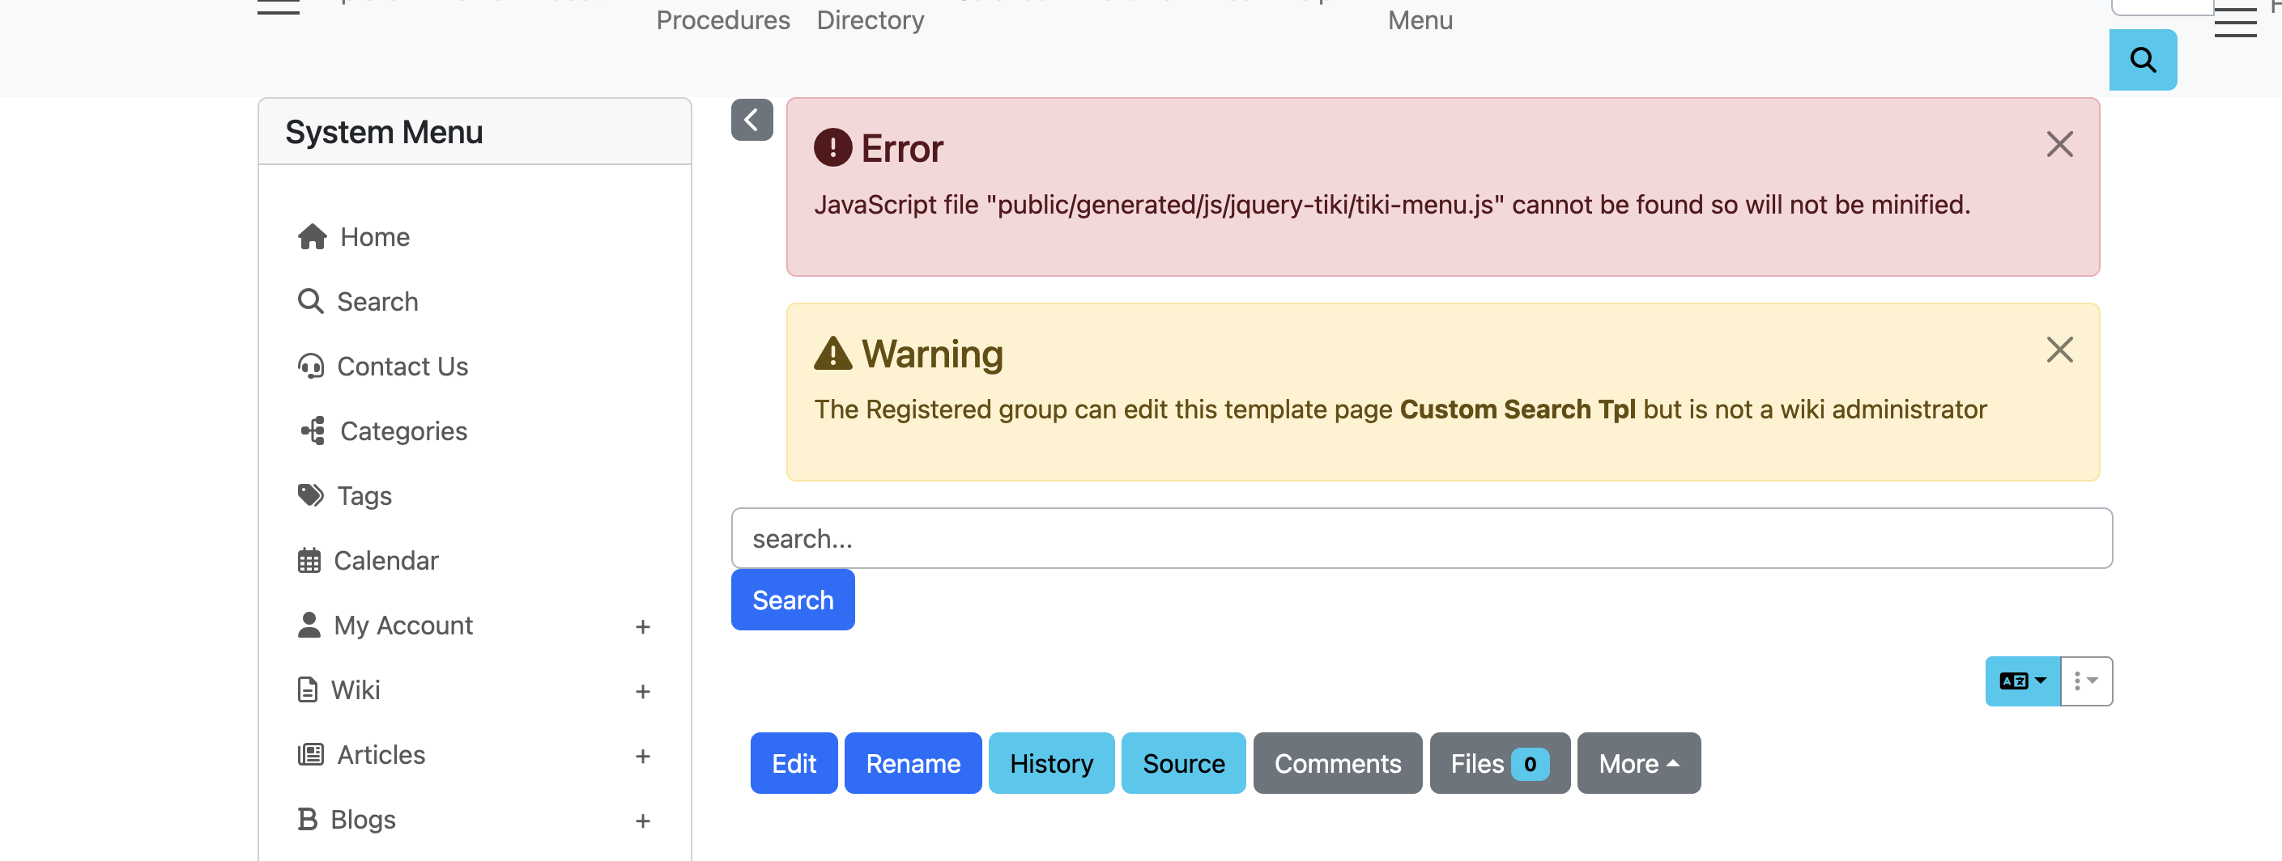Click the Files count badge showing 0
2282x861 pixels.
tap(1529, 764)
